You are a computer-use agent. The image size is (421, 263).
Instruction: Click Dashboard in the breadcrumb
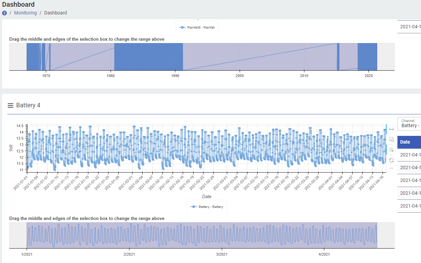point(55,13)
